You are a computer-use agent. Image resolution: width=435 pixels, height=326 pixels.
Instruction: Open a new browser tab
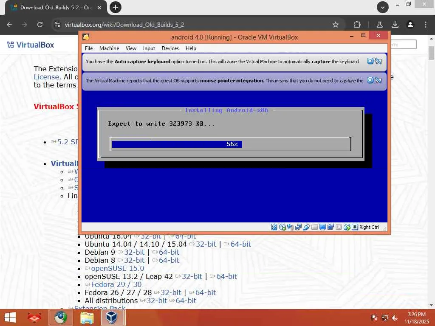point(116,7)
